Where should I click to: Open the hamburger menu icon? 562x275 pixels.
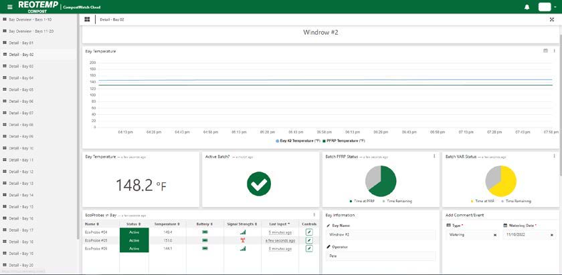9,7
